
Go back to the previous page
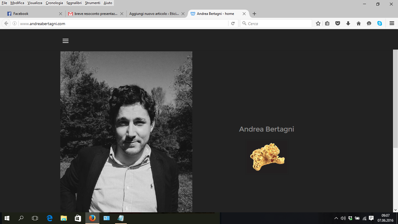pyautogui.click(x=6, y=24)
